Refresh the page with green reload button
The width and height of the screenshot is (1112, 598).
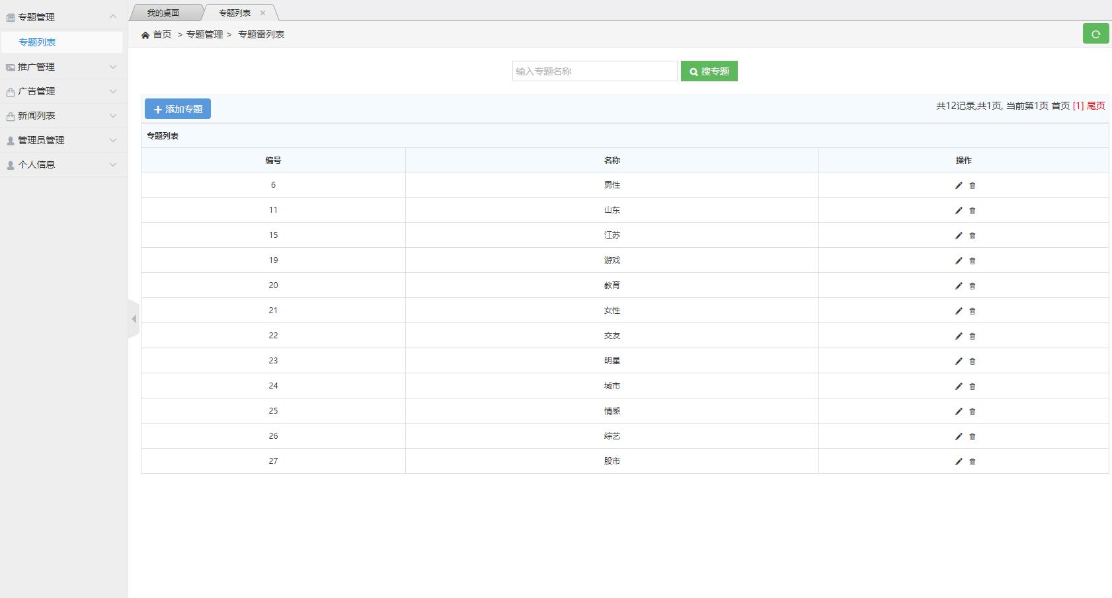coord(1095,34)
